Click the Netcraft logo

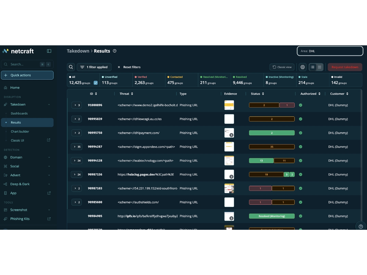click(18, 51)
